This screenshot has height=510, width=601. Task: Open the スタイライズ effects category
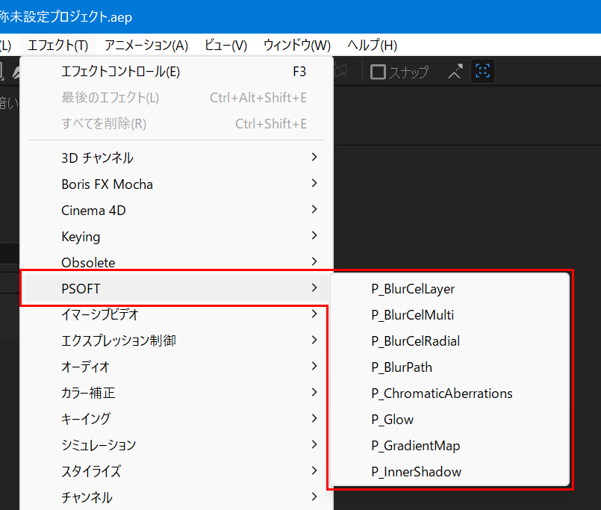[176, 471]
